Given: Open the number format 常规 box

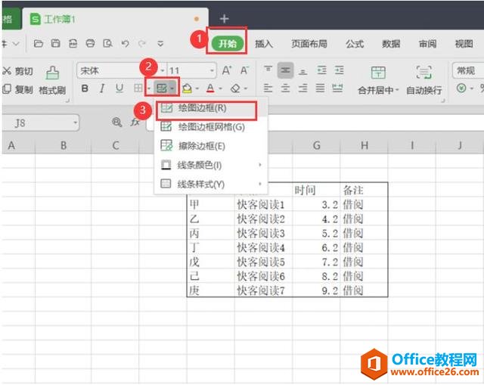Looking at the screenshot, I should pyautogui.click(x=468, y=70).
